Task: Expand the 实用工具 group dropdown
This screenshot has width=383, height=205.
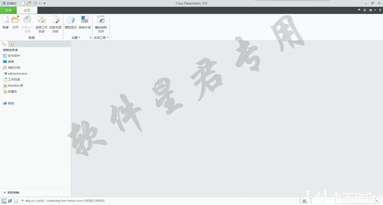Action: (x=101, y=38)
